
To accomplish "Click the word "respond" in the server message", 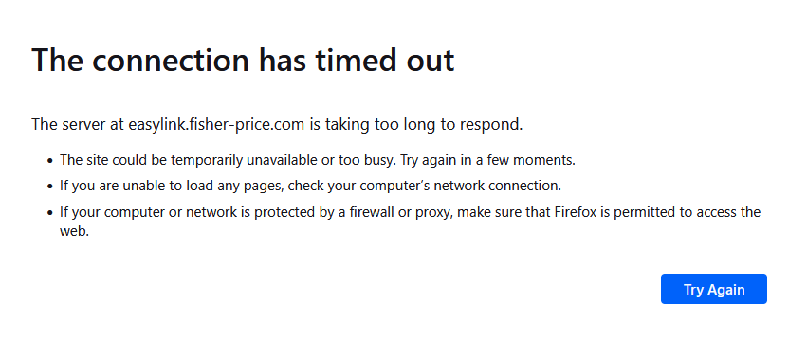I will pyautogui.click(x=491, y=125).
